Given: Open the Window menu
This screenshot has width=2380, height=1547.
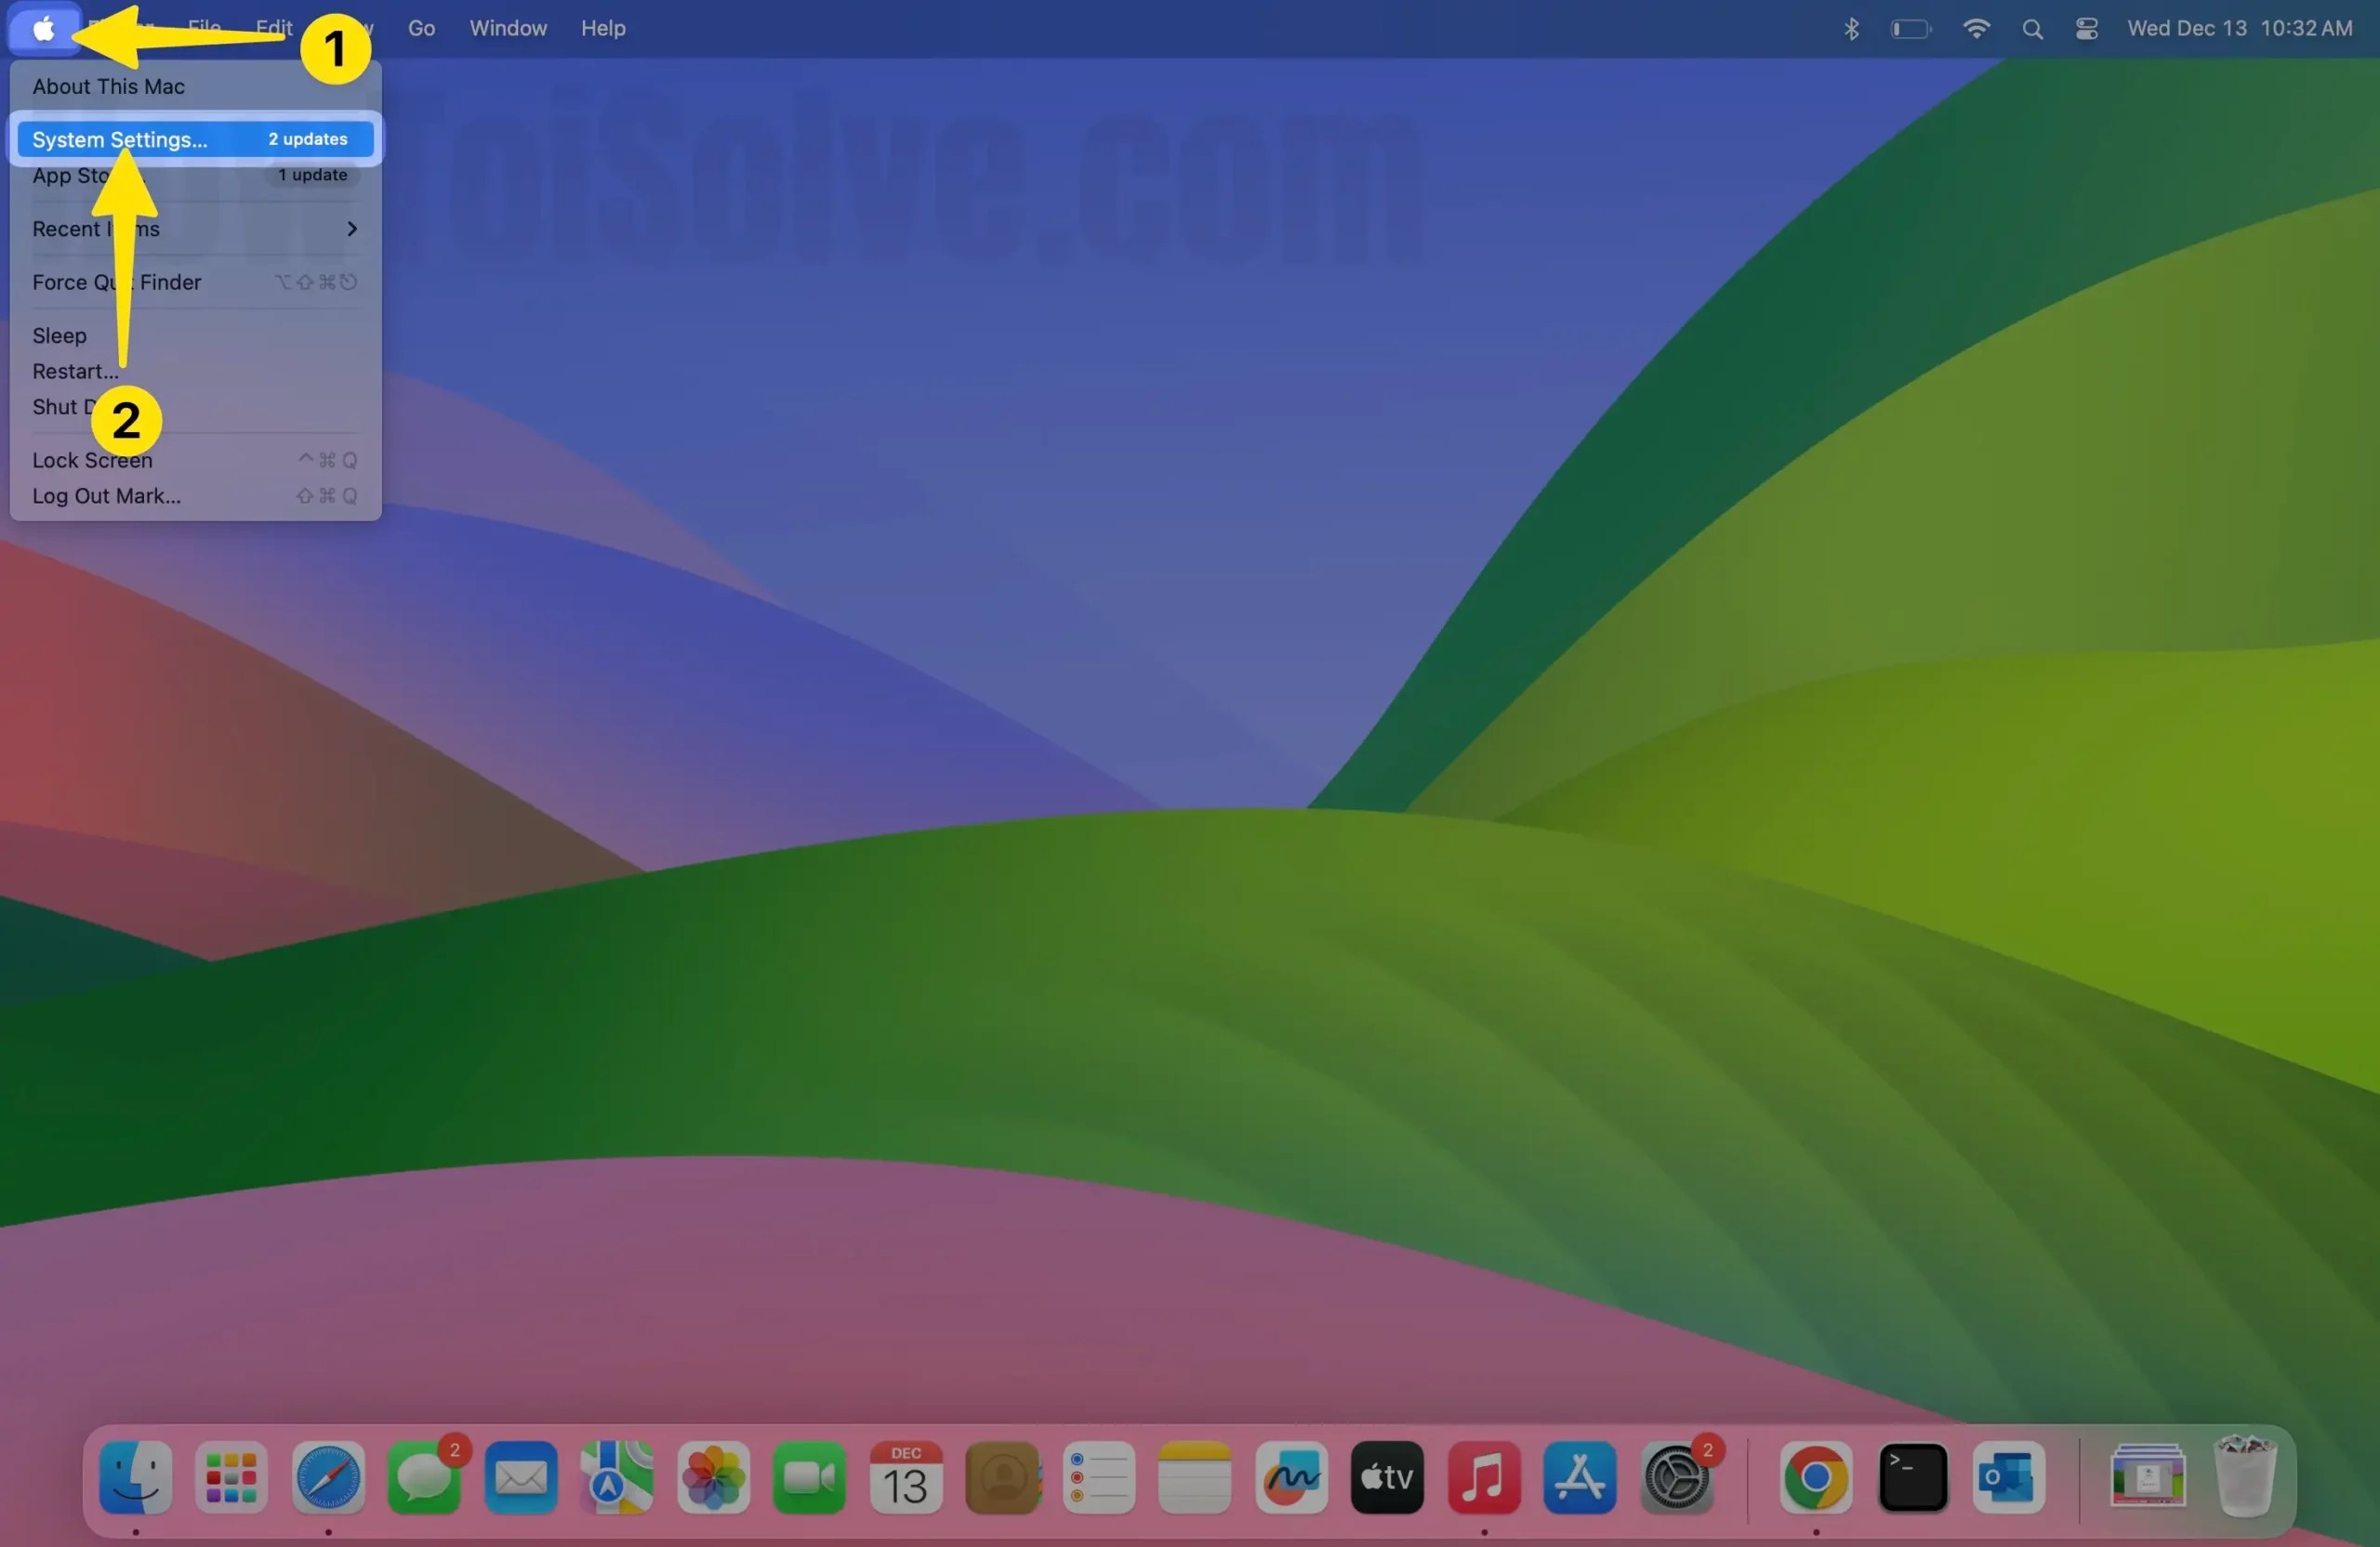Looking at the screenshot, I should tap(506, 28).
